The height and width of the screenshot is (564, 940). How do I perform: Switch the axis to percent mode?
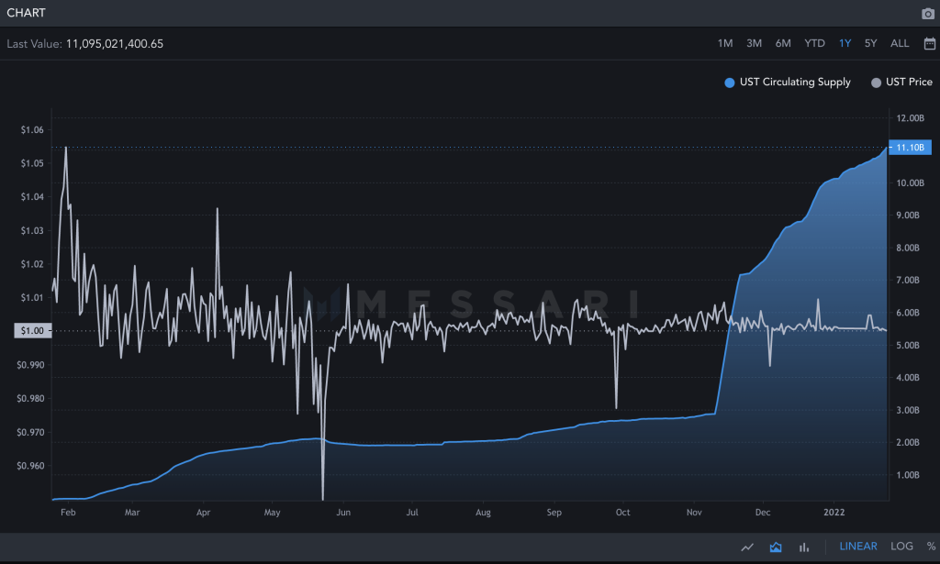[x=931, y=546]
